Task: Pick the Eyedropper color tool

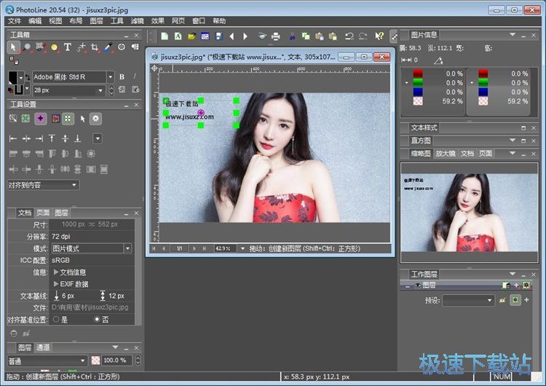Action: tap(108, 47)
